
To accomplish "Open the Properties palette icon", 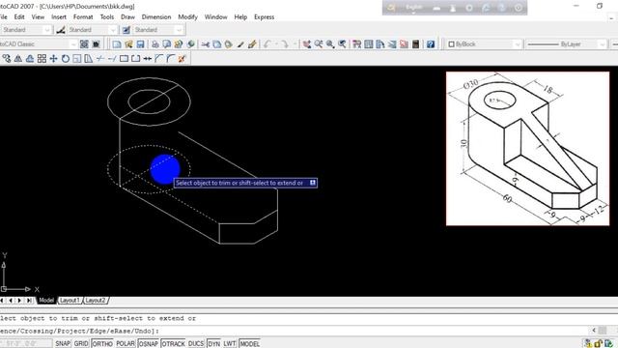I will click(x=356, y=44).
